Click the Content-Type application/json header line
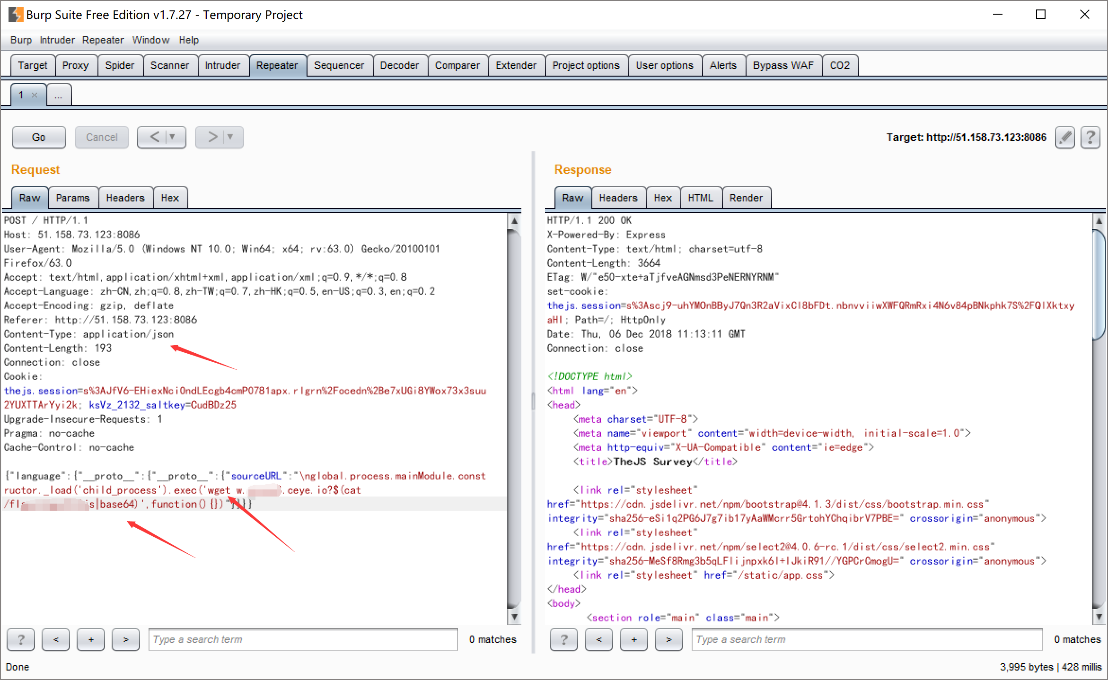Screen dimensions: 1108x680 [89, 334]
